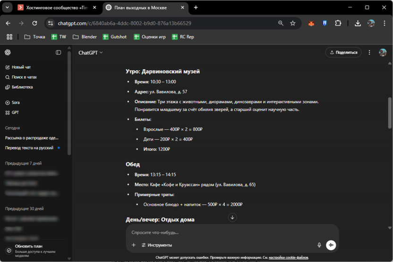Screen dimensions: 393x262
Task: Click the Адрес: ул. Вавилова, д. 57 line
Action: coord(161,92)
